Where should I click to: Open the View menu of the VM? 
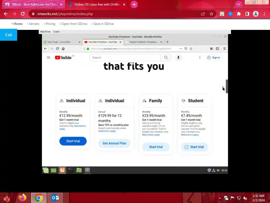[x=56, y=32]
